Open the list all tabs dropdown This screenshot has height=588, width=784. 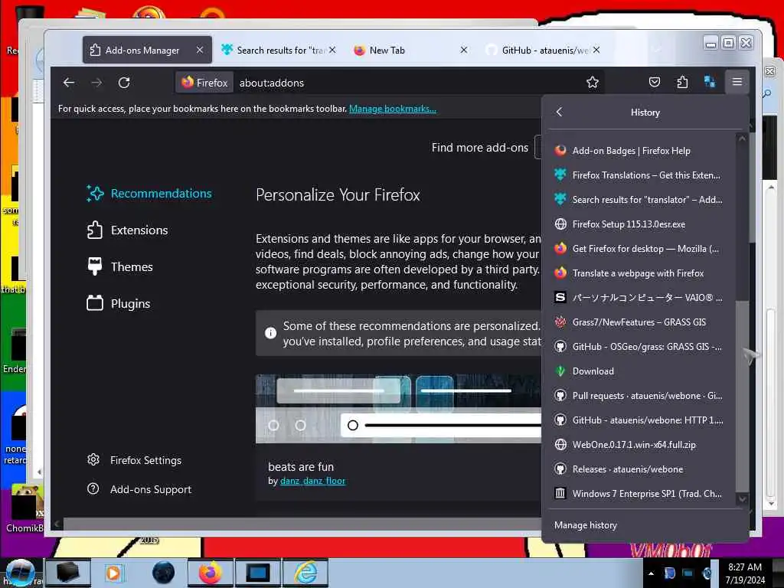[x=657, y=50]
